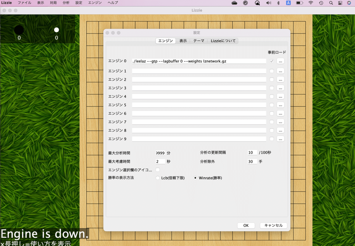This screenshot has height=246, width=355.
Task: Toggle preload checkbox for エンジン 3
Action: tap(272, 88)
